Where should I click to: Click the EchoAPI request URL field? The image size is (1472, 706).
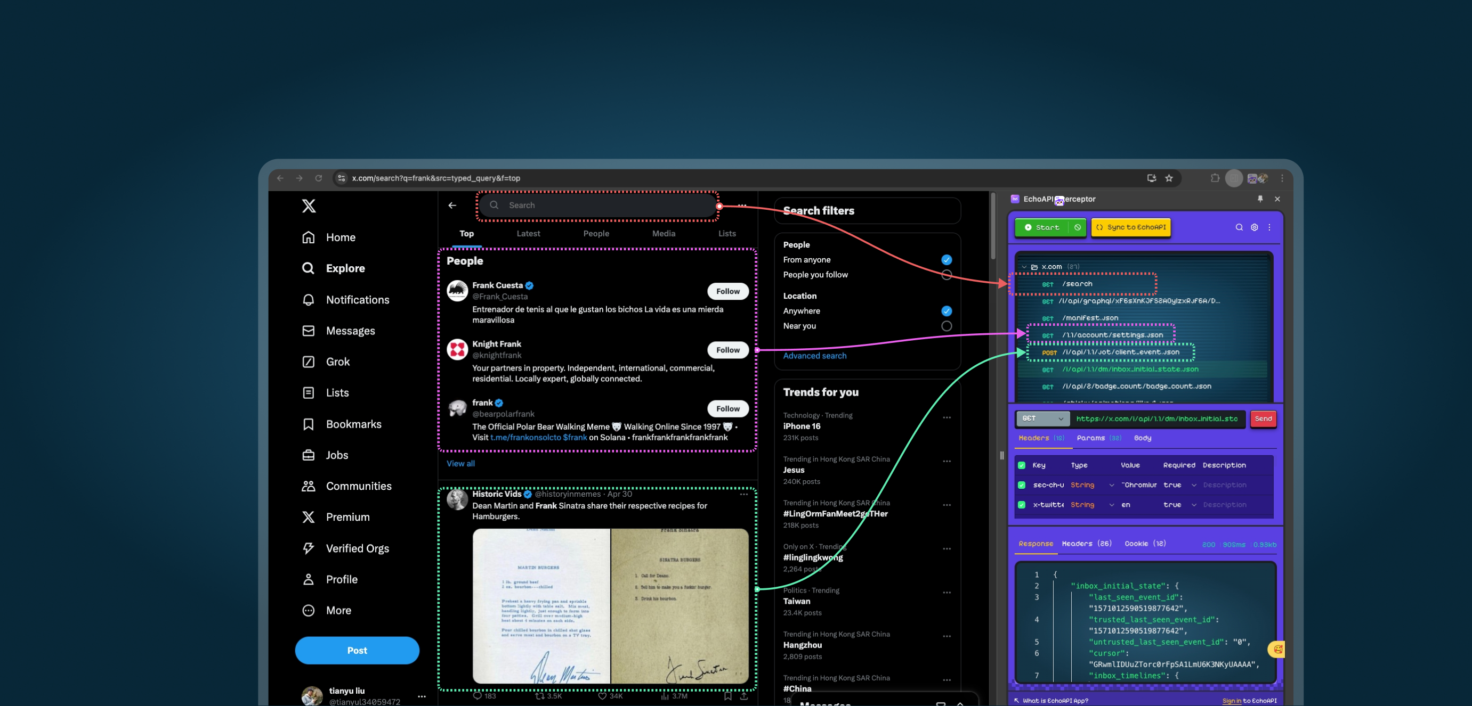pos(1157,418)
